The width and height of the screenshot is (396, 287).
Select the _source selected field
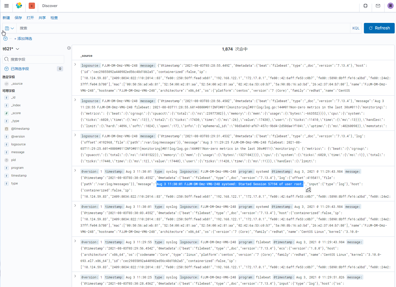point(17,84)
